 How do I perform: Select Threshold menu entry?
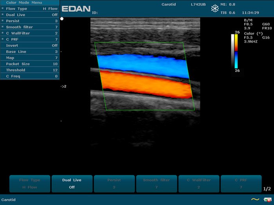click(x=30, y=70)
